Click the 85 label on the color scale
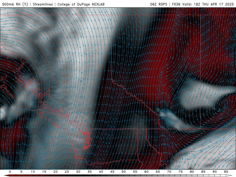 pos(203,172)
